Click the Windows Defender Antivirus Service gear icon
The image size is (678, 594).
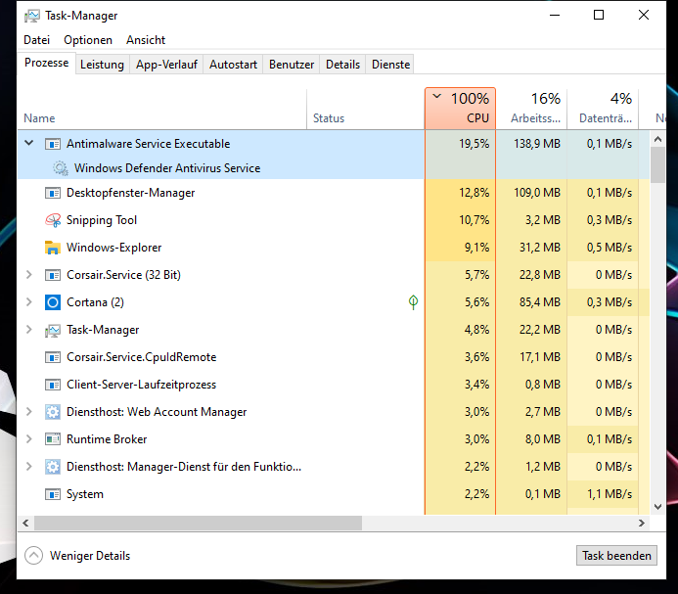61,168
